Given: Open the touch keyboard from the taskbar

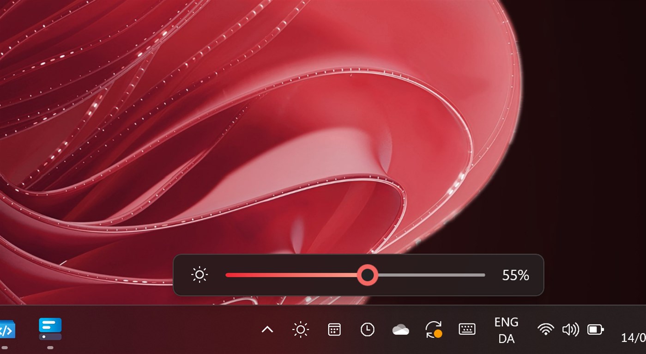Looking at the screenshot, I should point(466,329).
